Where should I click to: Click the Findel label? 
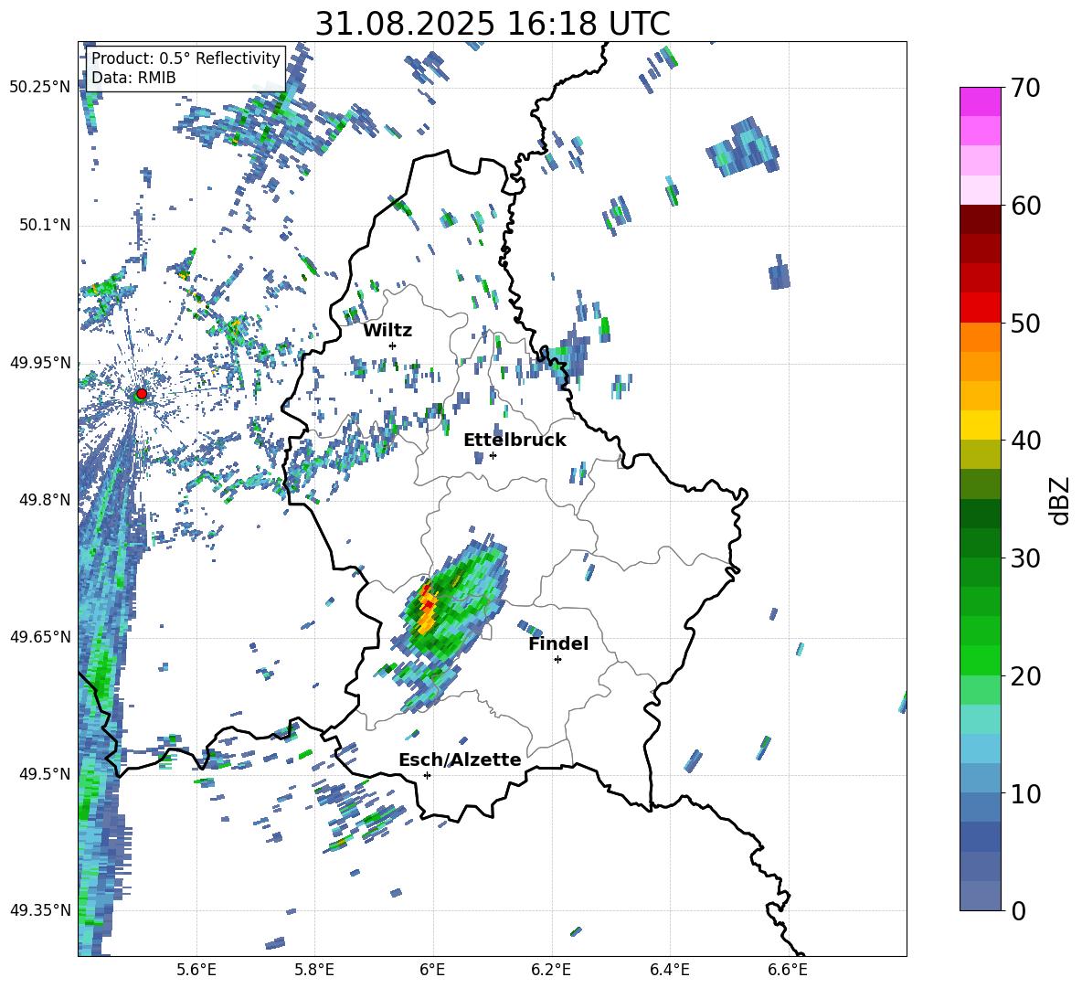[x=558, y=643]
